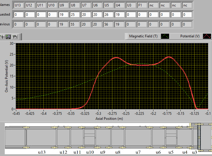The image size is (212, 156).
Task: Edit requested voltage 26 for U5
Action: point(108,14)
